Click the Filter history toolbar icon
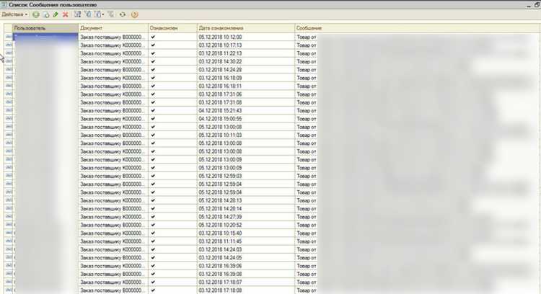The height and width of the screenshot is (294, 541). tap(97, 14)
